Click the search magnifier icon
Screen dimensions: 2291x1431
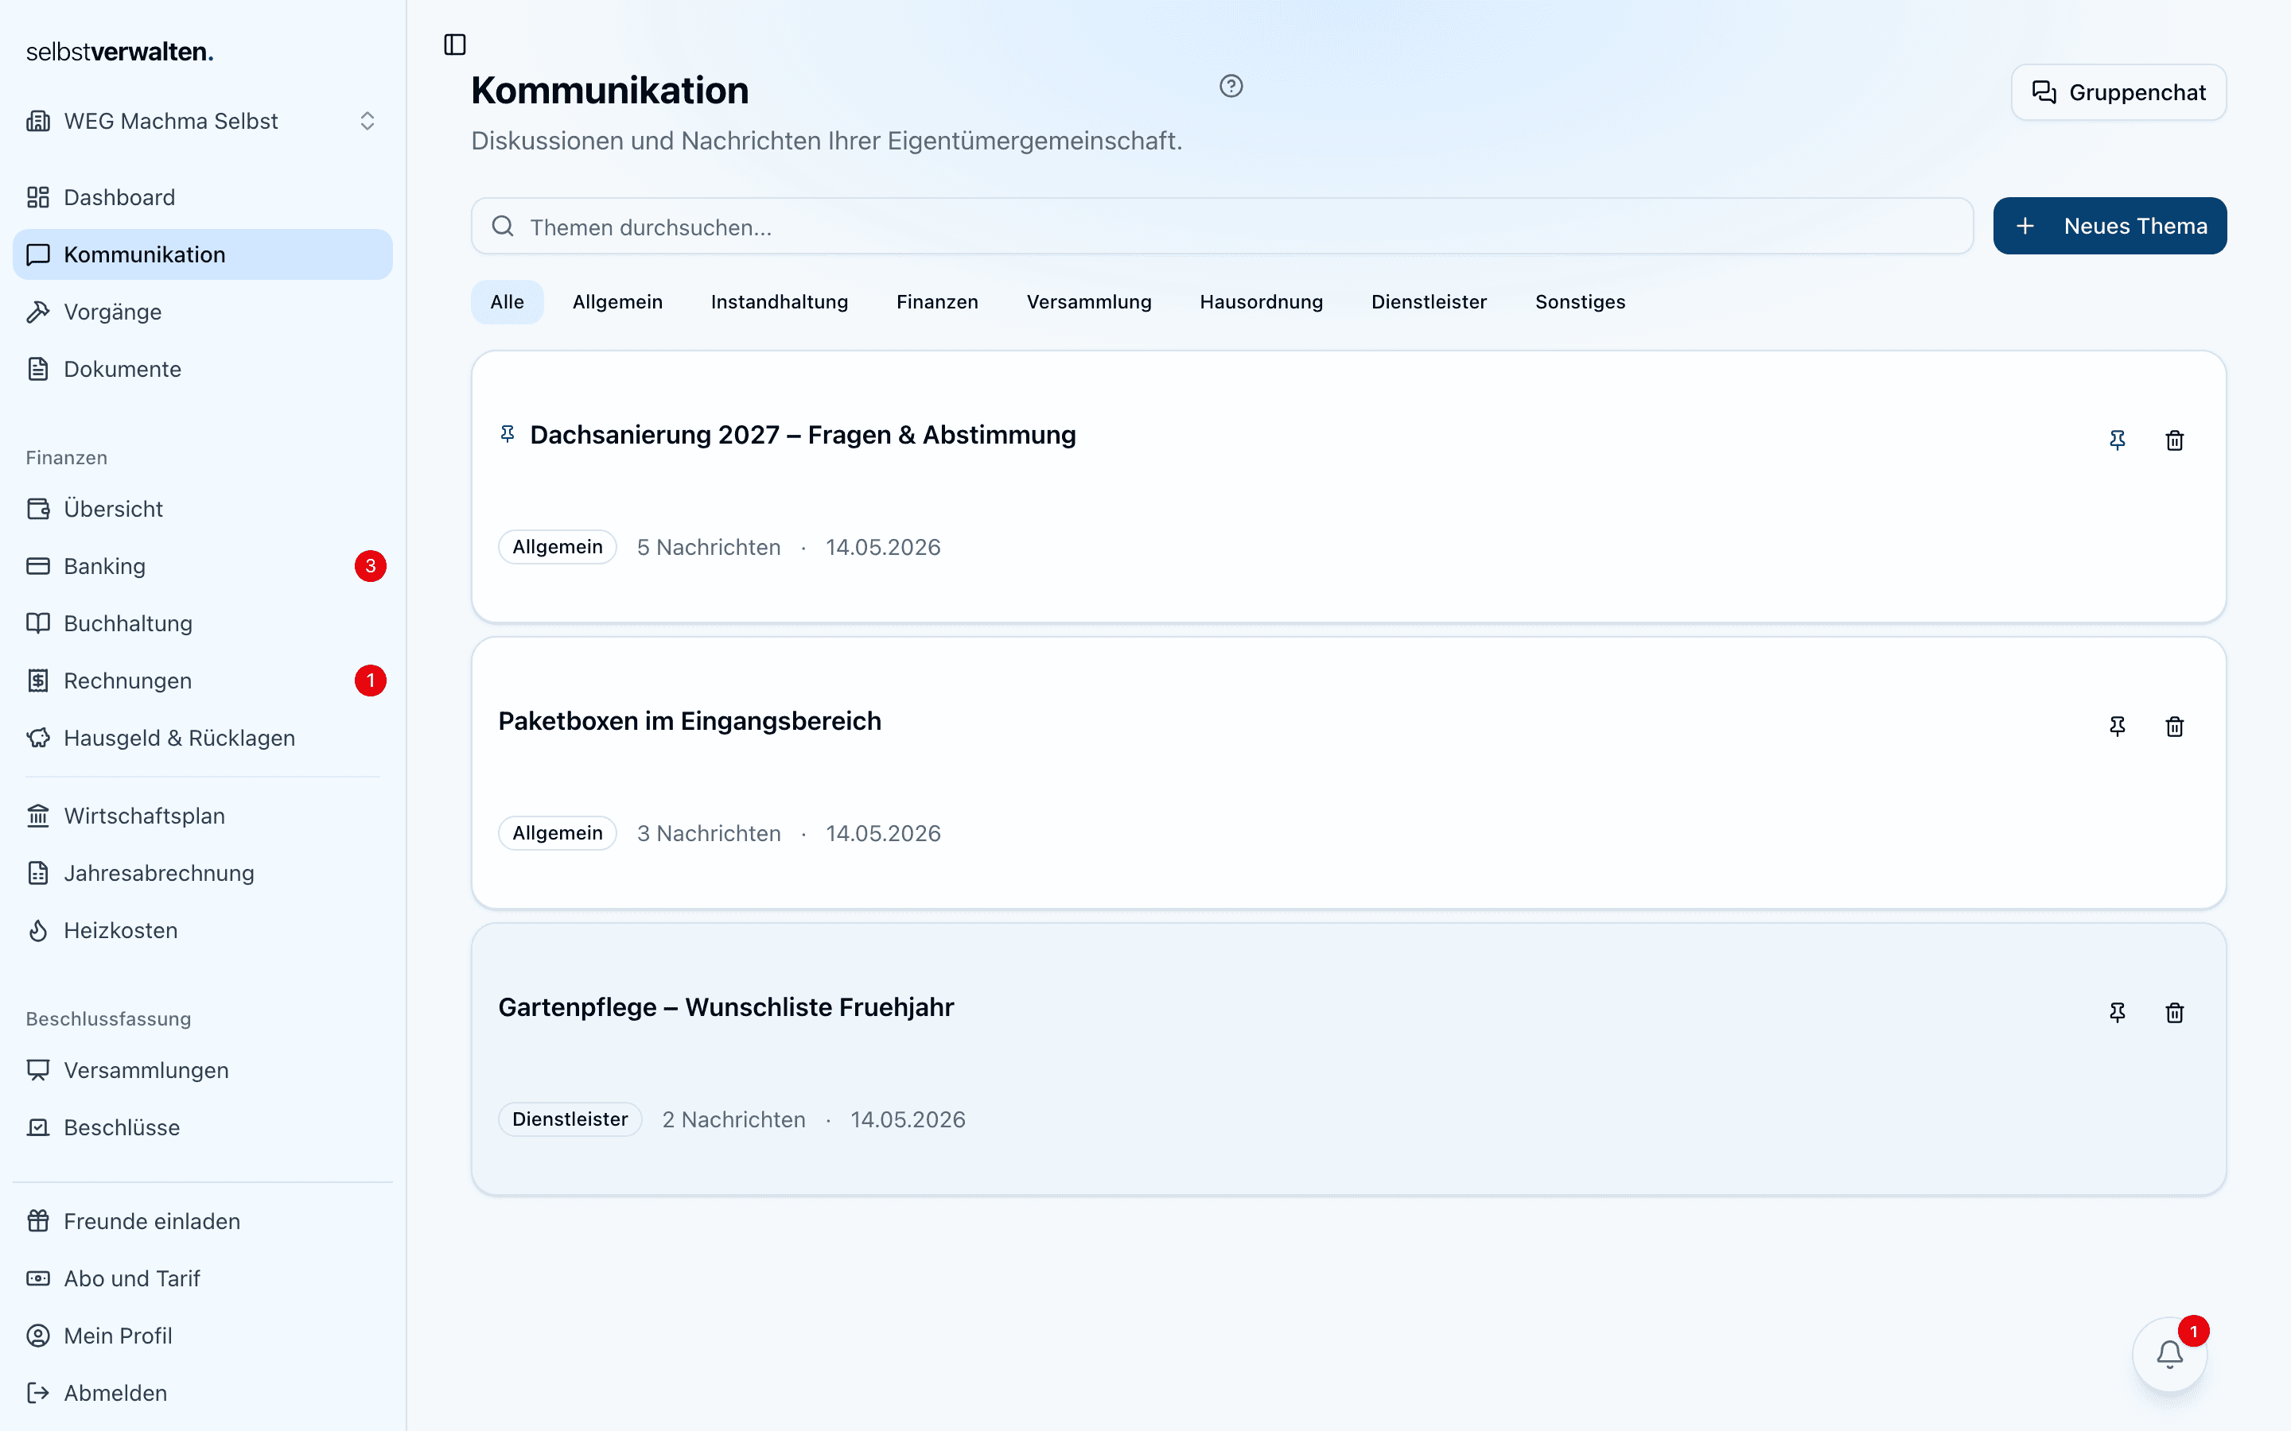(x=503, y=227)
